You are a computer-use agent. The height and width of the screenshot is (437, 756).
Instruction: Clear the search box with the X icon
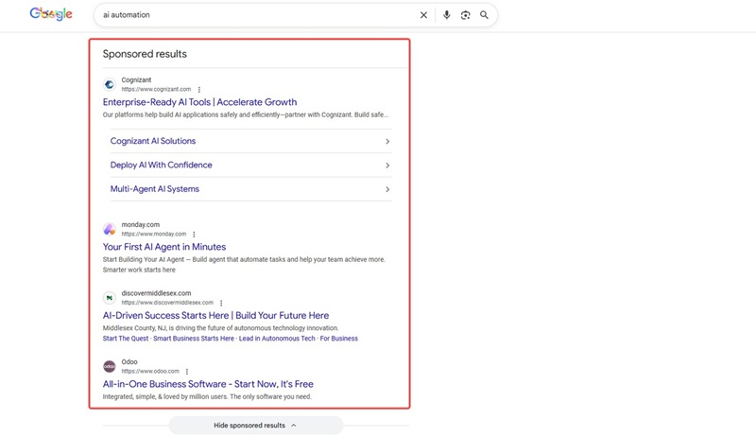click(423, 15)
